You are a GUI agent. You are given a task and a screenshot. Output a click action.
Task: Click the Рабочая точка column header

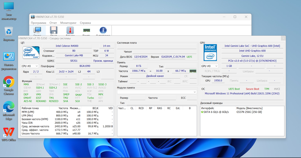coord(35,108)
